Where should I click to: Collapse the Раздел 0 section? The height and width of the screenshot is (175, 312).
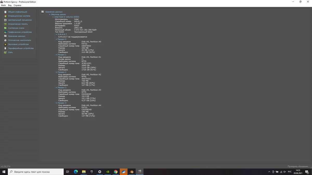click(x=56, y=39)
